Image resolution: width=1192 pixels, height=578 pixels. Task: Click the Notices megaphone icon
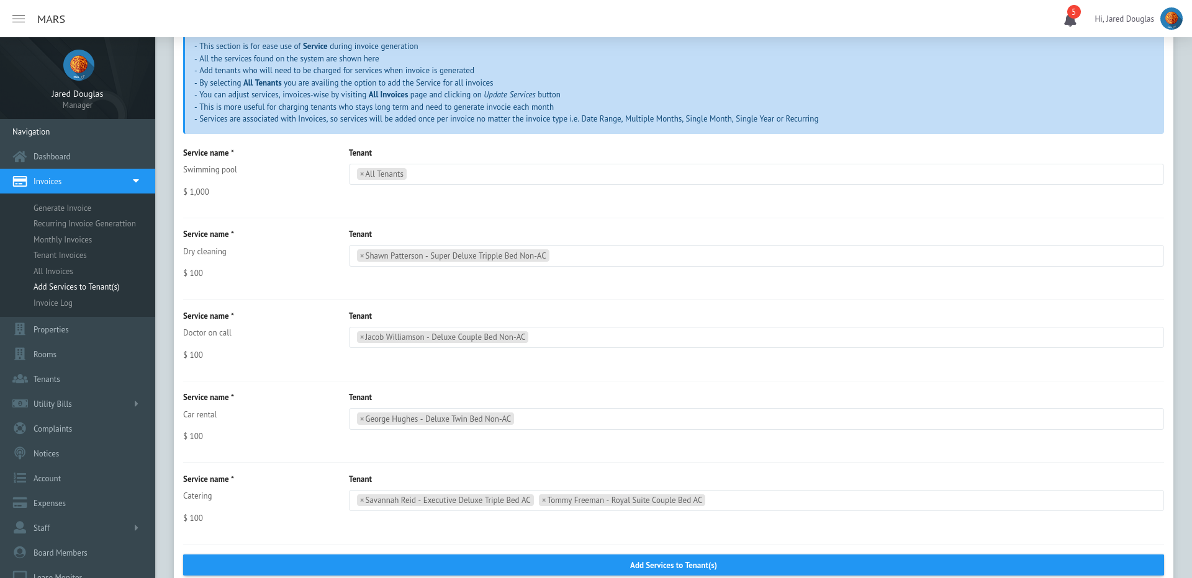[20, 453]
